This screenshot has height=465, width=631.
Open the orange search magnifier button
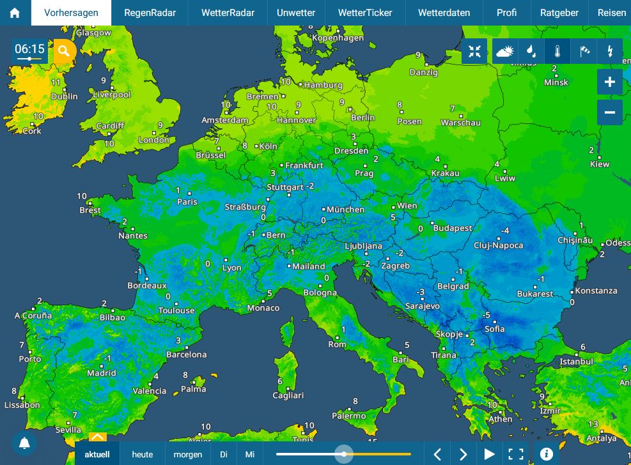coord(65,51)
